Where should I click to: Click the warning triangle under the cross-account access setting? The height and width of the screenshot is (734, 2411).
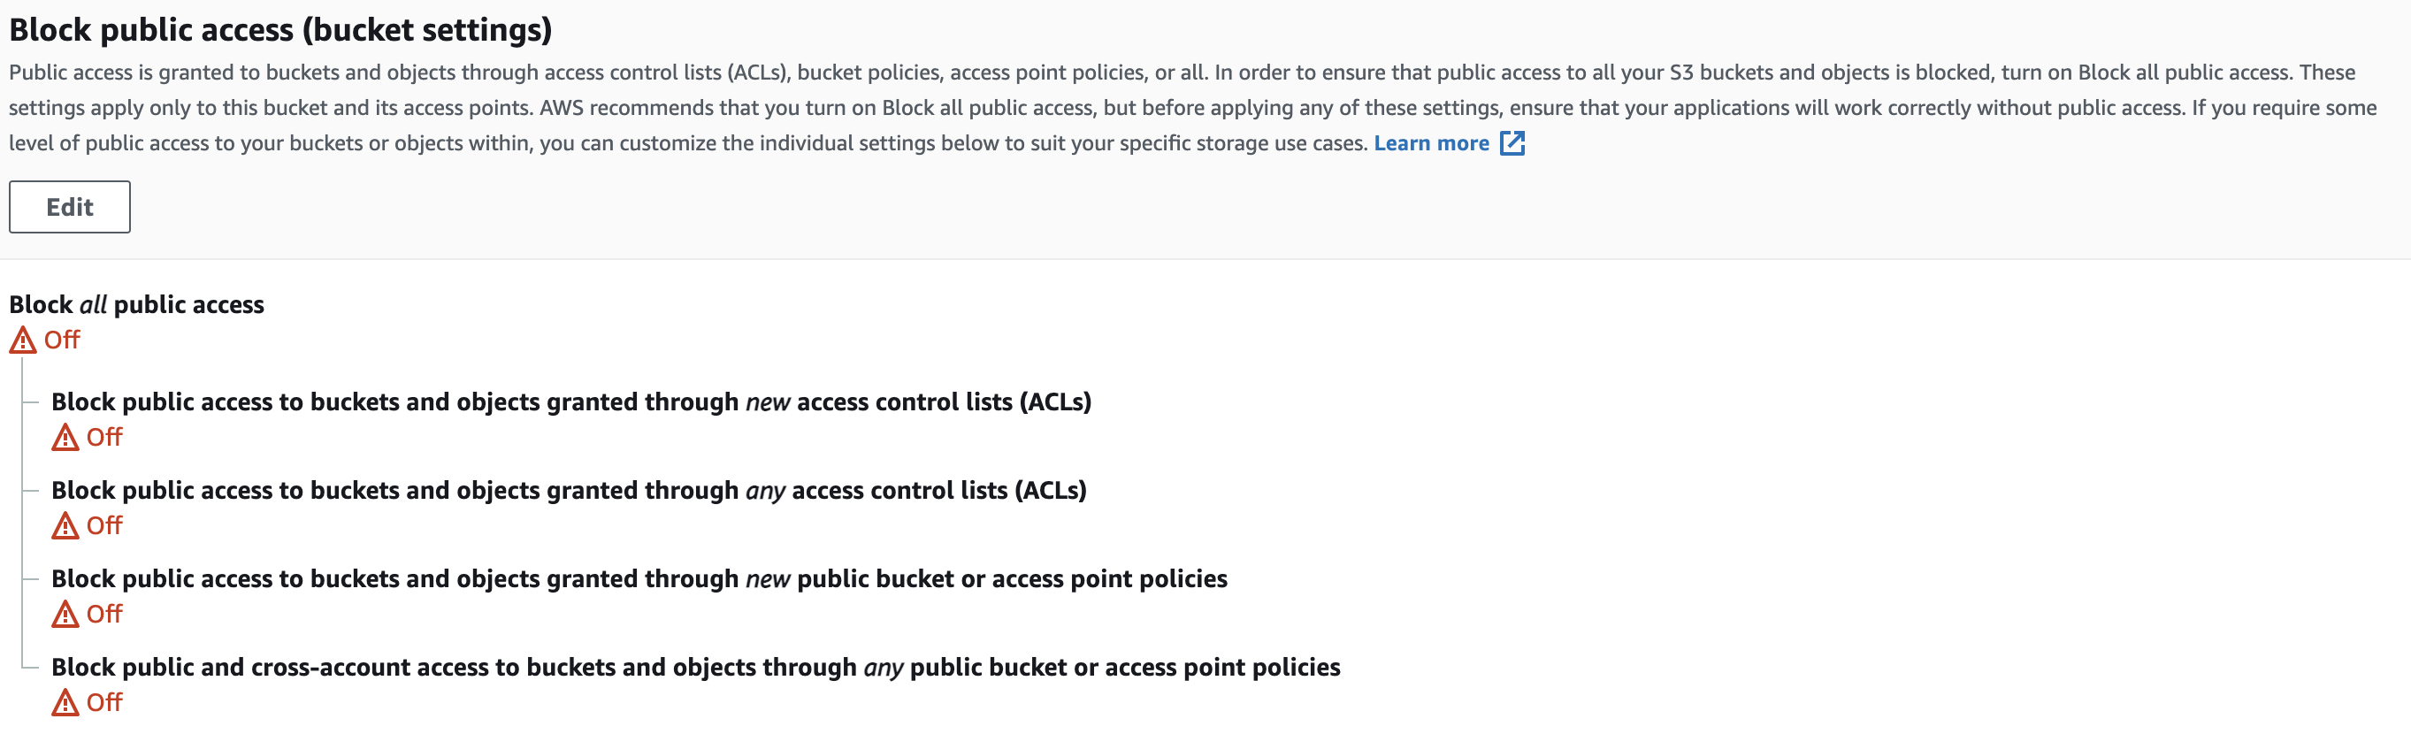point(65,702)
